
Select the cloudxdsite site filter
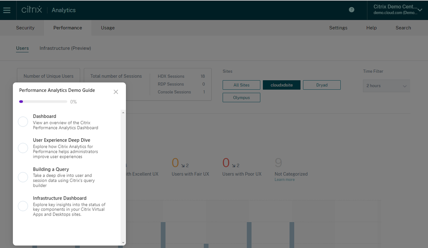click(x=282, y=85)
